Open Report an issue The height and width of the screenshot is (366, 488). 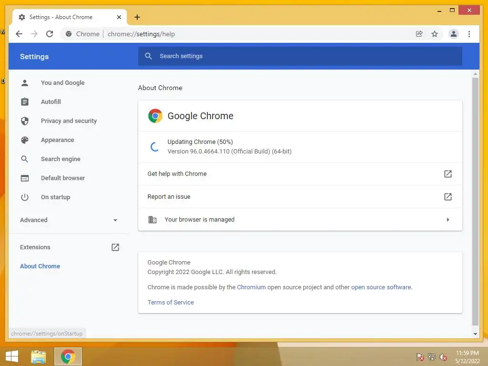[300, 197]
